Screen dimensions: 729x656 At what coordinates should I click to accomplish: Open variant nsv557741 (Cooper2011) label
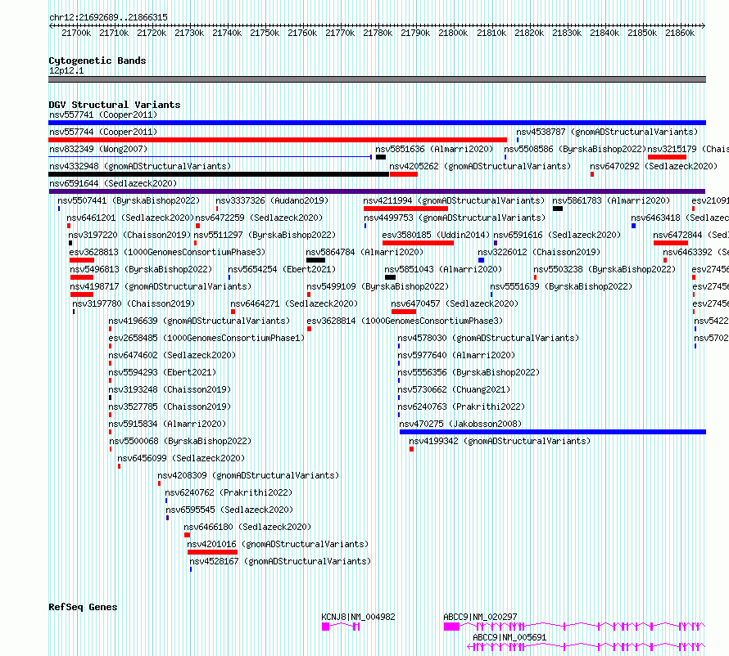click(x=103, y=115)
